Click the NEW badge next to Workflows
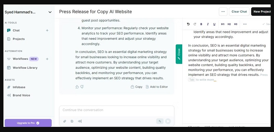The width and height of the screenshot is (274, 132). point(34,59)
